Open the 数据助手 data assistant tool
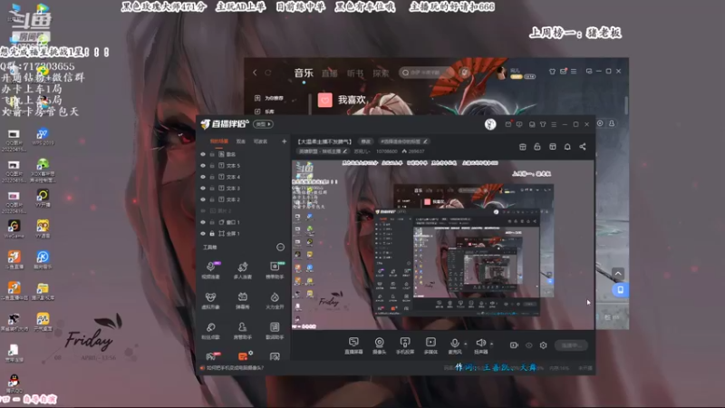Screen dimensions: 725x408 (x=275, y=331)
